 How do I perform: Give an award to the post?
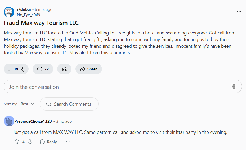64,69
